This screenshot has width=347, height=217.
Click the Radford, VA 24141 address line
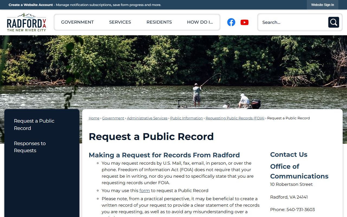point(289,197)
